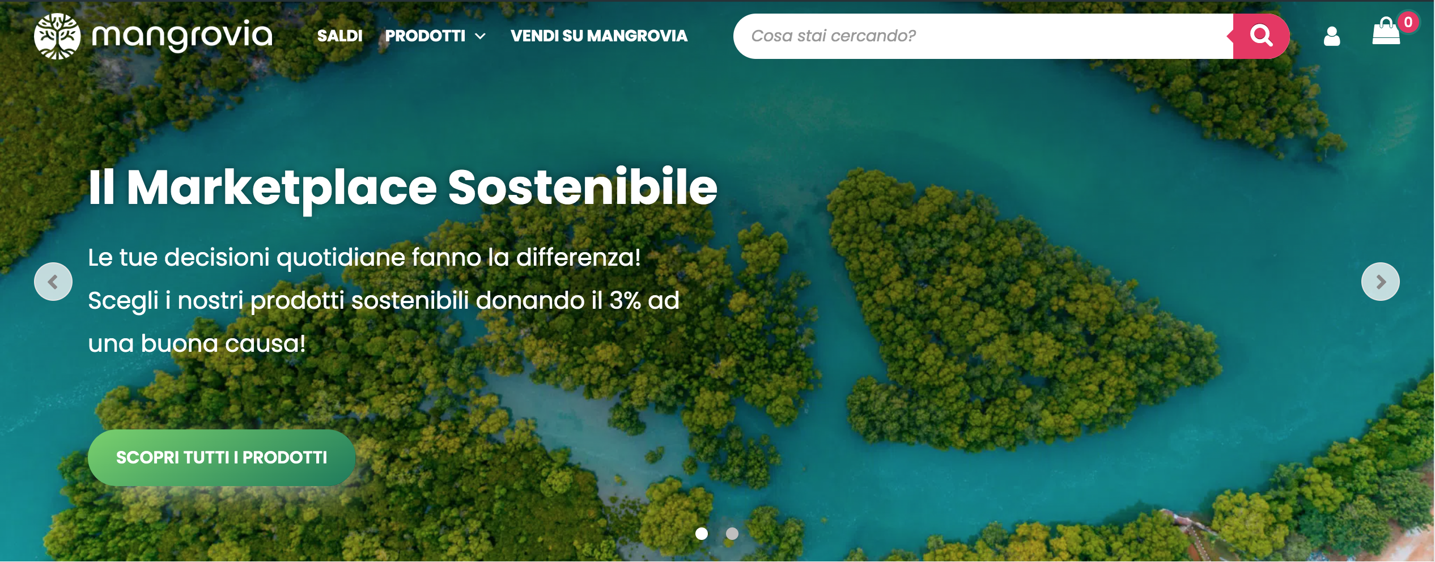Click the 'una buona causa!' text line

(197, 343)
